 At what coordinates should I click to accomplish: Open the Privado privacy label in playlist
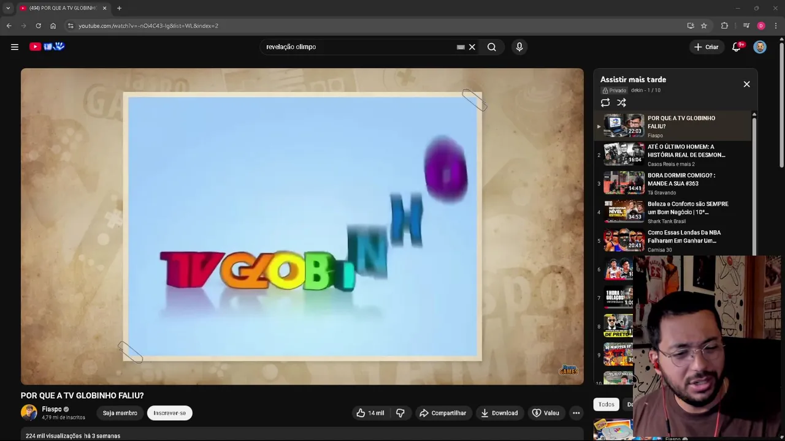[x=614, y=90]
